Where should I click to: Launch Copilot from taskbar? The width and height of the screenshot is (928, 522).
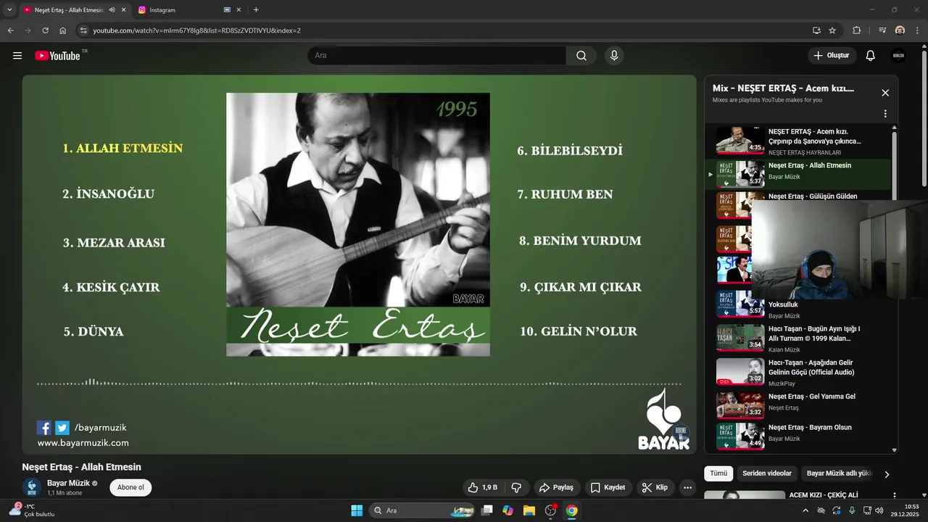[x=508, y=510]
